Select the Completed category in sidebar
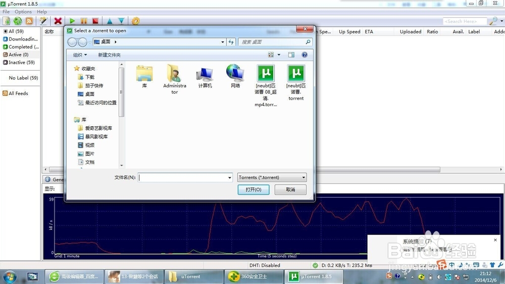 pyautogui.click(x=21, y=46)
